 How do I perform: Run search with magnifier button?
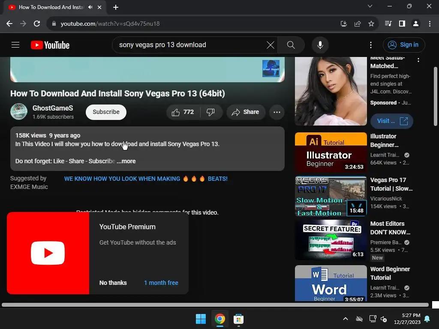tap(291, 45)
